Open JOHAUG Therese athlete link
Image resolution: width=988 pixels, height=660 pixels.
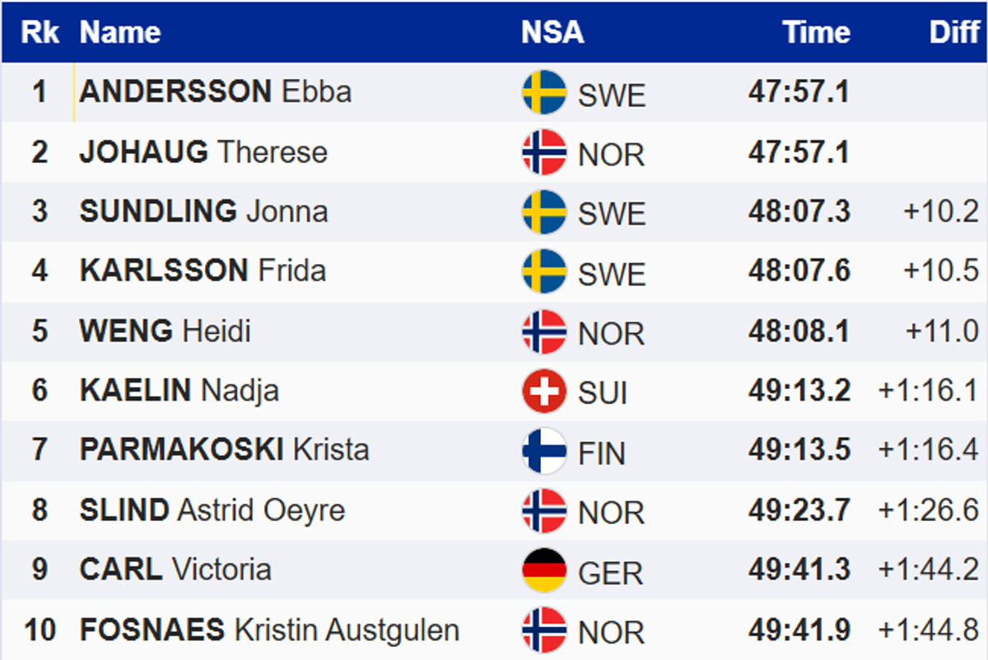[203, 152]
